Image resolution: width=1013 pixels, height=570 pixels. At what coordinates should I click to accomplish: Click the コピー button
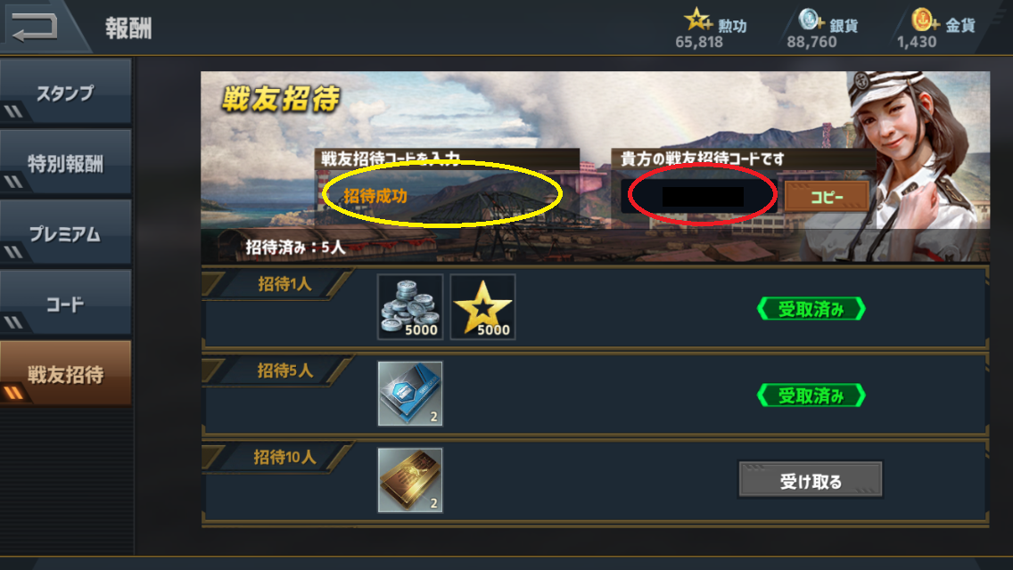827,196
